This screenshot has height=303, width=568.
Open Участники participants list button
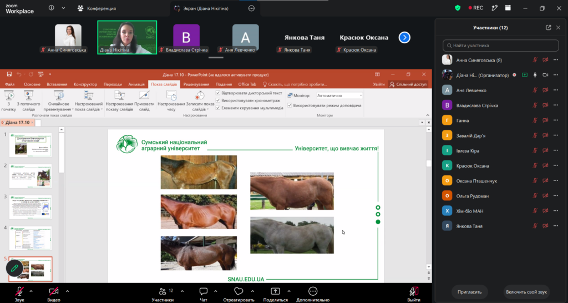pos(163,294)
